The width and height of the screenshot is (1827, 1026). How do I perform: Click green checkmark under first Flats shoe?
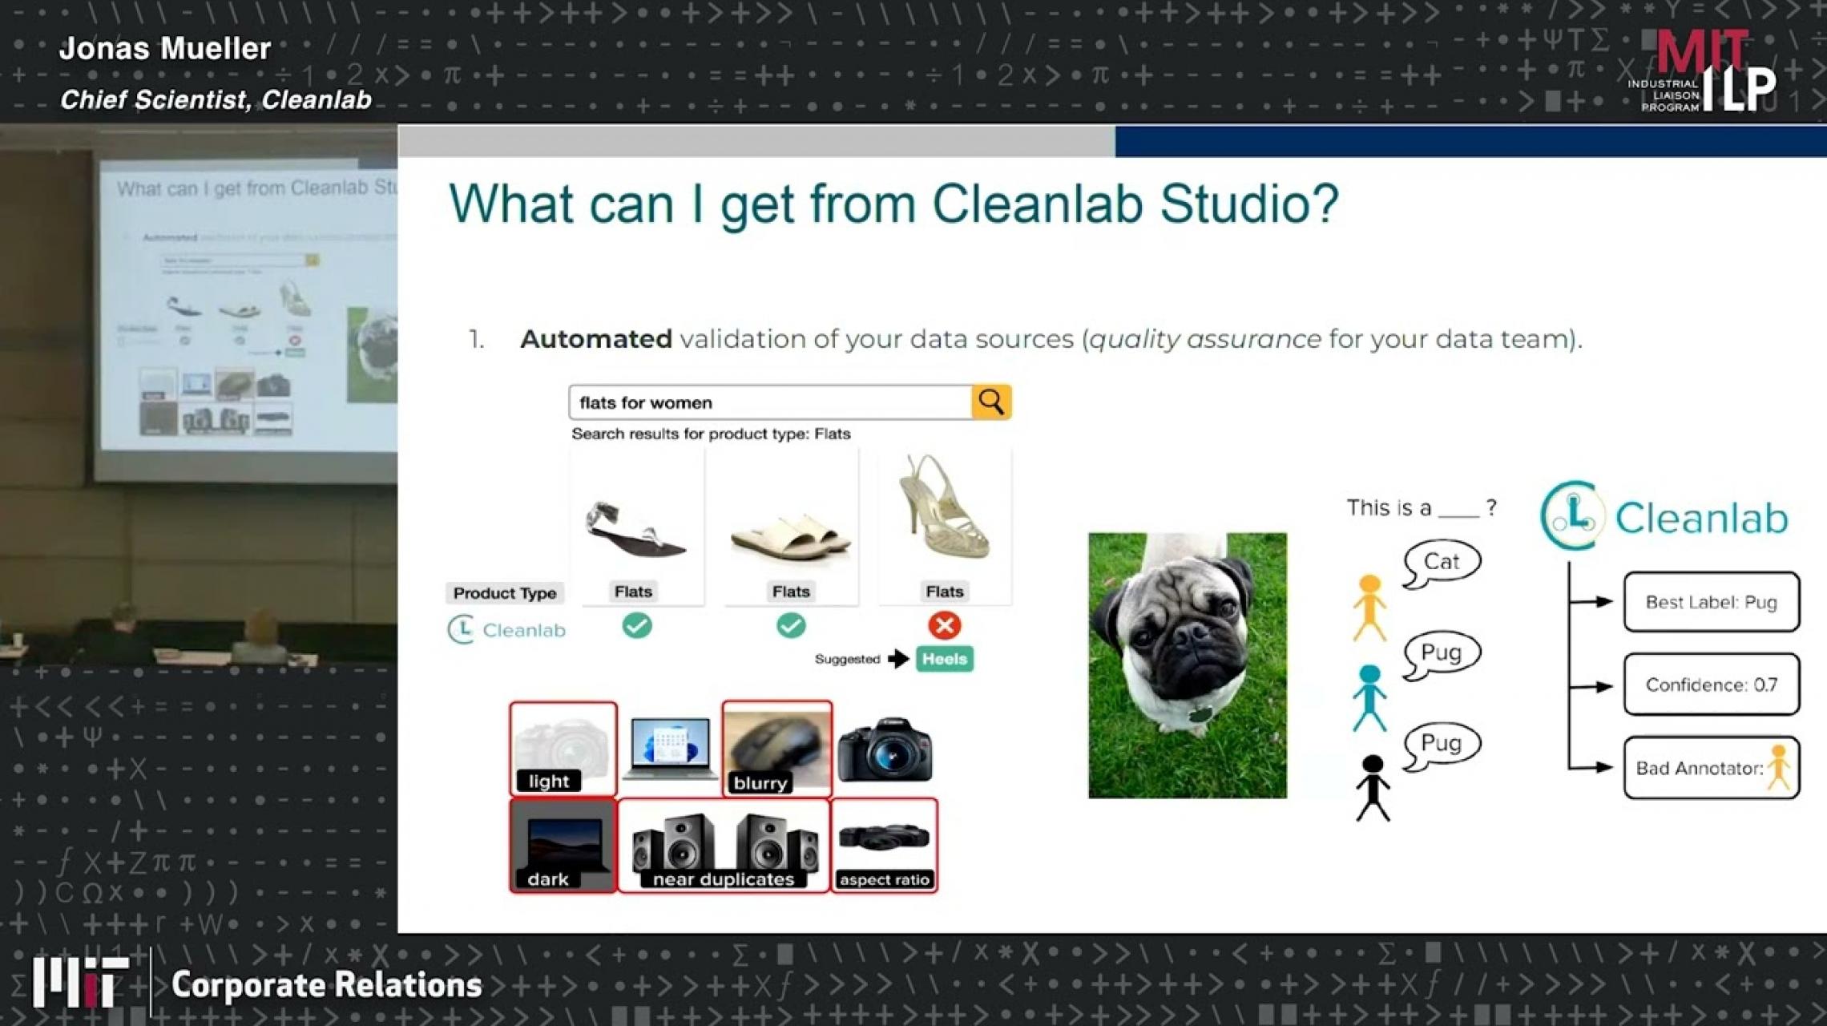pyautogui.click(x=637, y=625)
